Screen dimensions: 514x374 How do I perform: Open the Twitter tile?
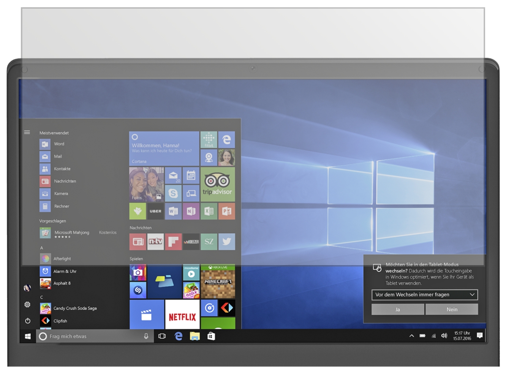pyautogui.click(x=227, y=241)
